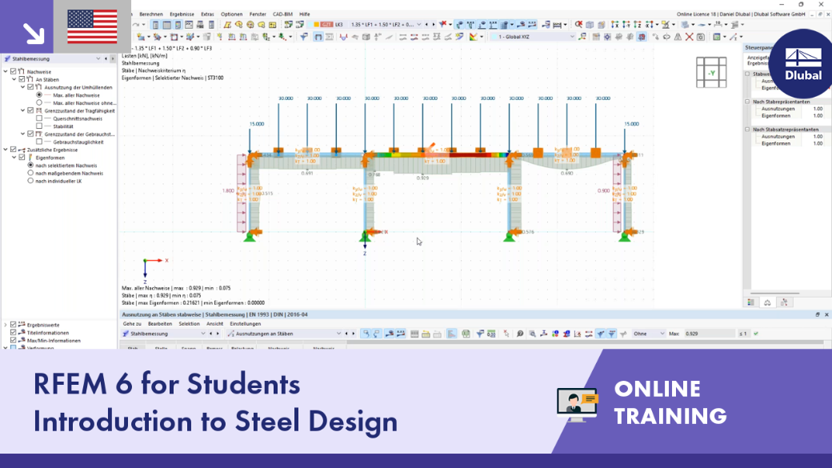This screenshot has width=832, height=468.
Task: Click the camera screenshot icon in toolbar
Action: coord(701,37)
